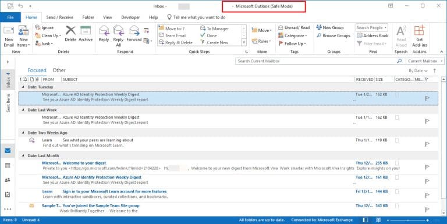This screenshot has width=447, height=224.
Task: Flag the Tuesday Azure AD digest email
Action: [427, 98]
